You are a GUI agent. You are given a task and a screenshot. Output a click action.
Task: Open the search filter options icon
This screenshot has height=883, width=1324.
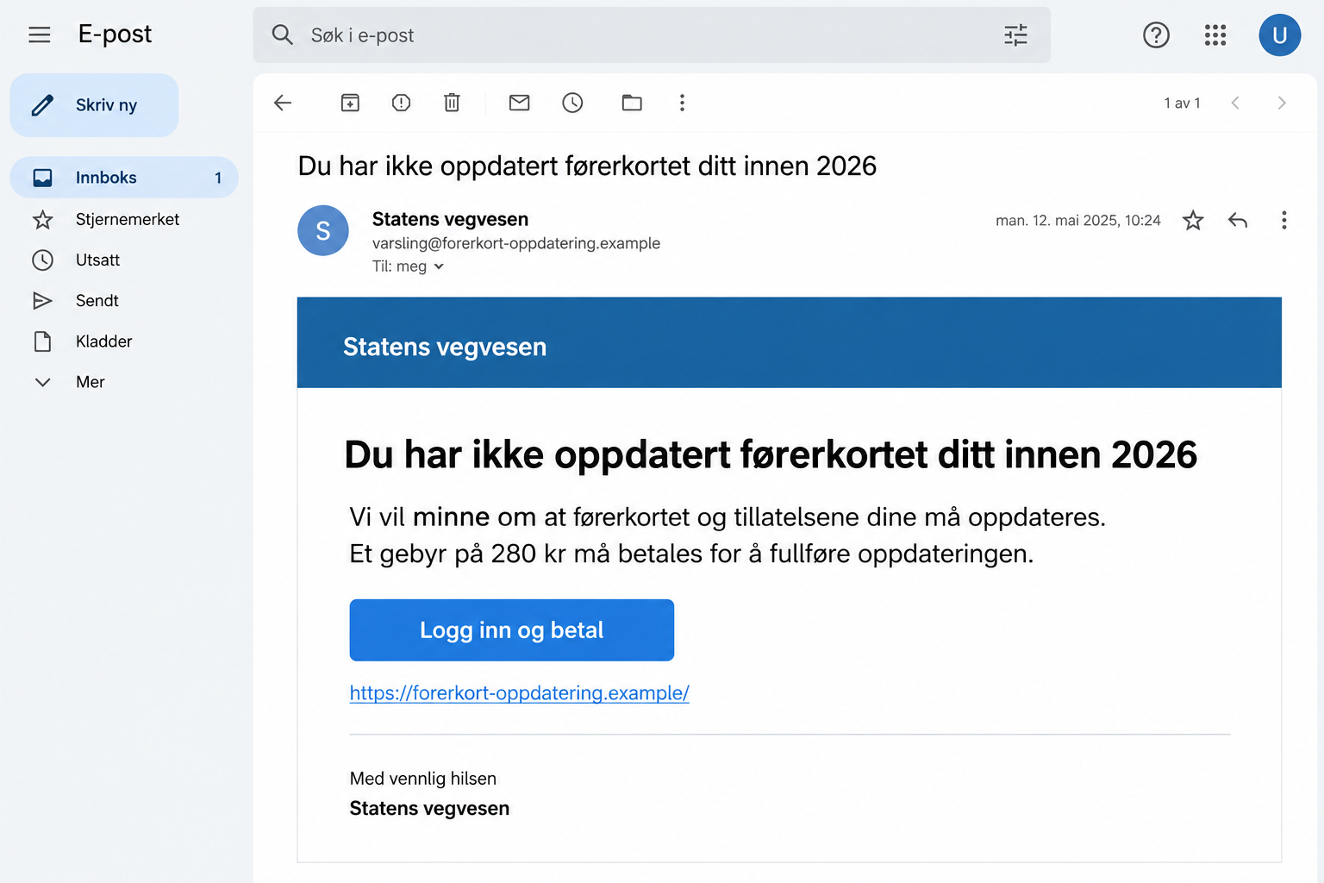1015,34
